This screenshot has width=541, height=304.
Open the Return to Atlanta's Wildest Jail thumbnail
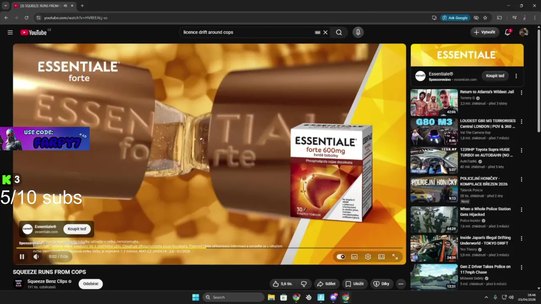click(434, 103)
